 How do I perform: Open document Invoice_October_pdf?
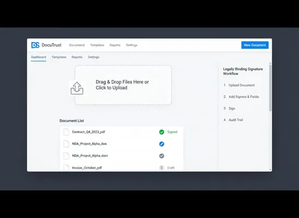point(87,168)
